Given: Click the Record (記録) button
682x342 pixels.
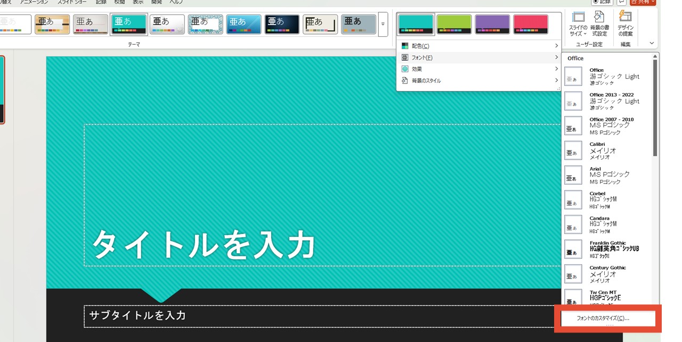Looking at the screenshot, I should pyautogui.click(x=602, y=2).
